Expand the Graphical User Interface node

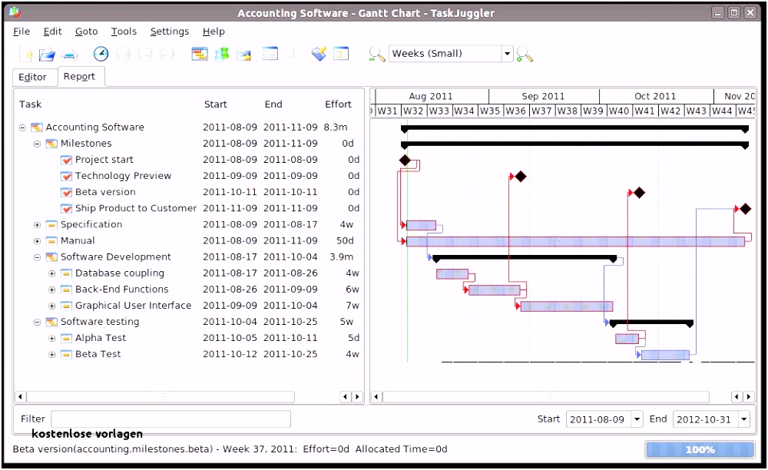pos(52,306)
